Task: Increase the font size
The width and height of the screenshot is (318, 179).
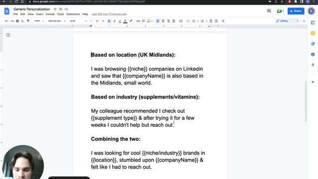Action: (x=103, y=21)
